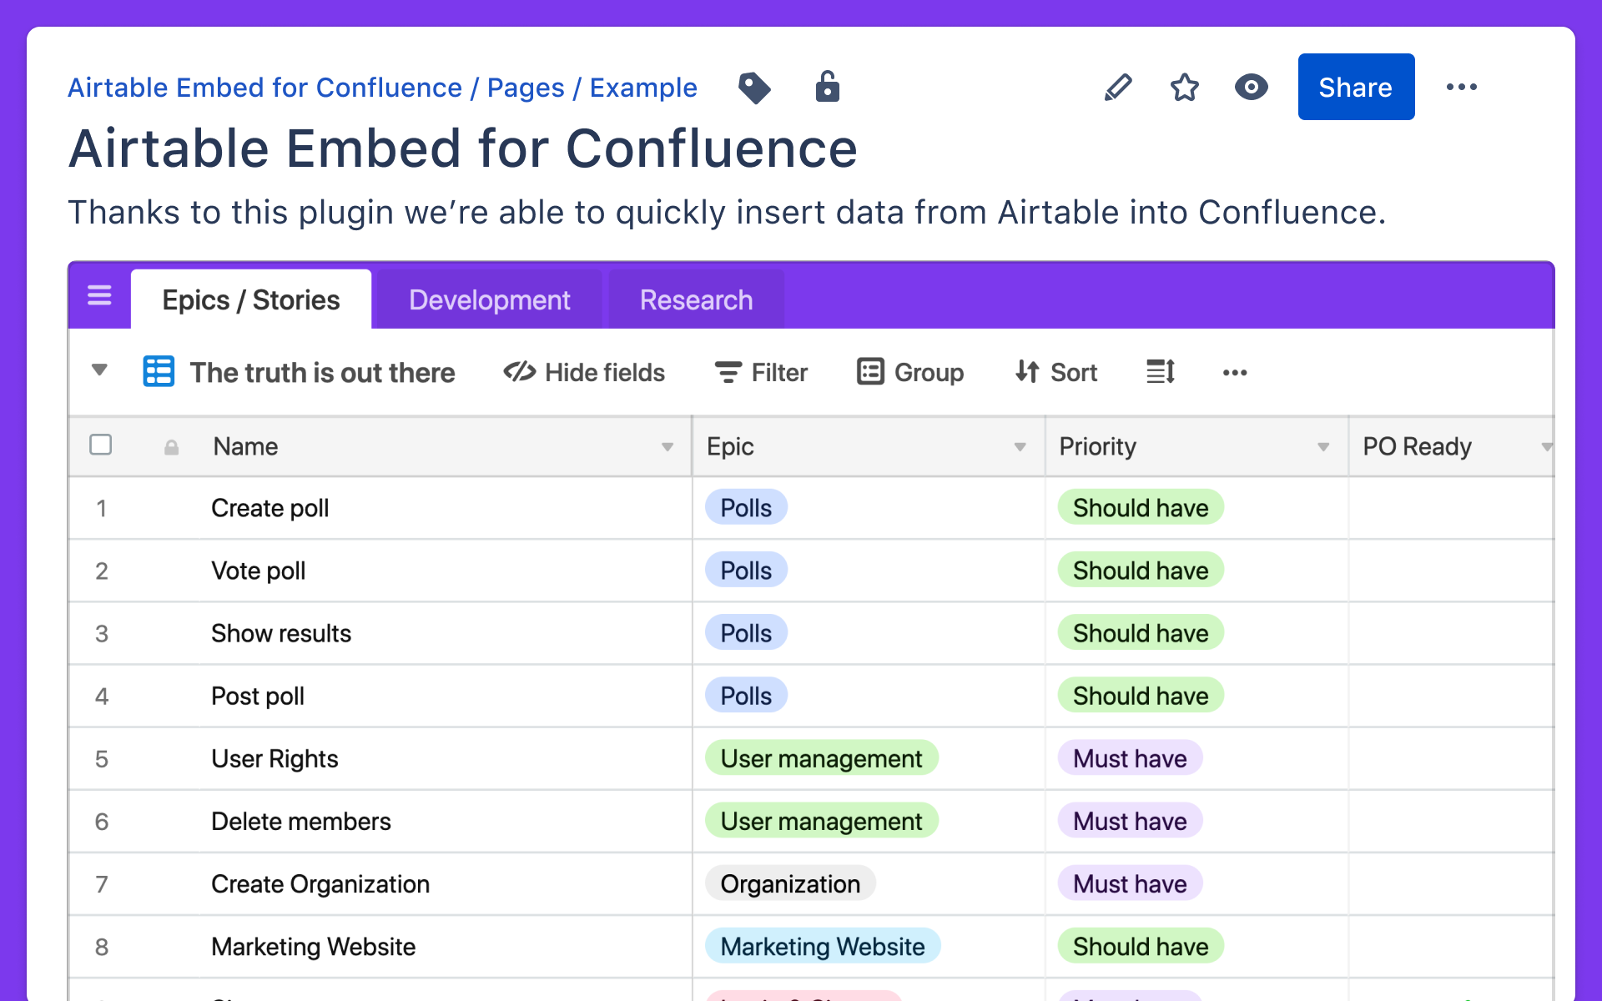Open the Priority column dropdown
Viewport: 1602px width, 1001px height.
[x=1322, y=446]
